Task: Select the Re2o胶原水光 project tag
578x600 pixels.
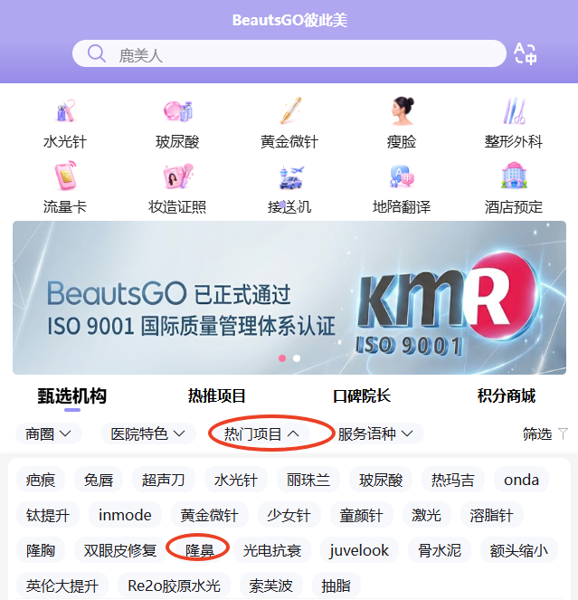Action: [x=174, y=586]
